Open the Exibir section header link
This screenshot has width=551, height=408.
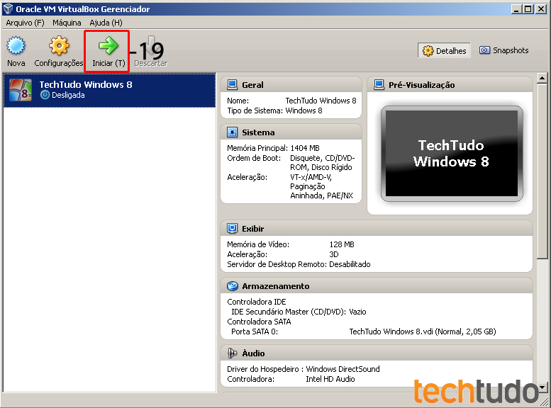click(252, 229)
